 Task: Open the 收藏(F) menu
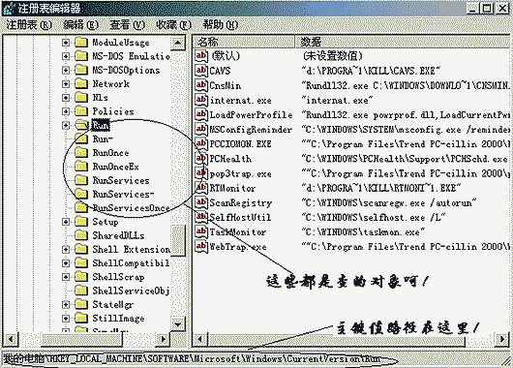coord(173,25)
